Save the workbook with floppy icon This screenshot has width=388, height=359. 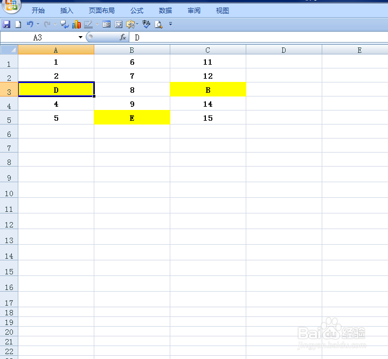pos(6,24)
